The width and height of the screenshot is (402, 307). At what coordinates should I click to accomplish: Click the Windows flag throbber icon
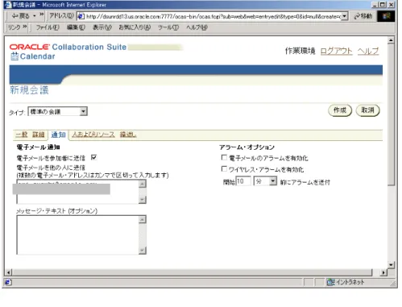pos(386,16)
